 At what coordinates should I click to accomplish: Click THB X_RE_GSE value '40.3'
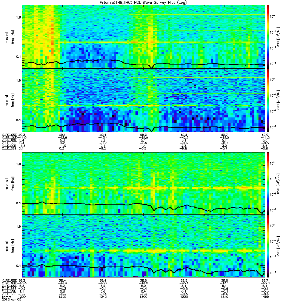pos(22,135)
